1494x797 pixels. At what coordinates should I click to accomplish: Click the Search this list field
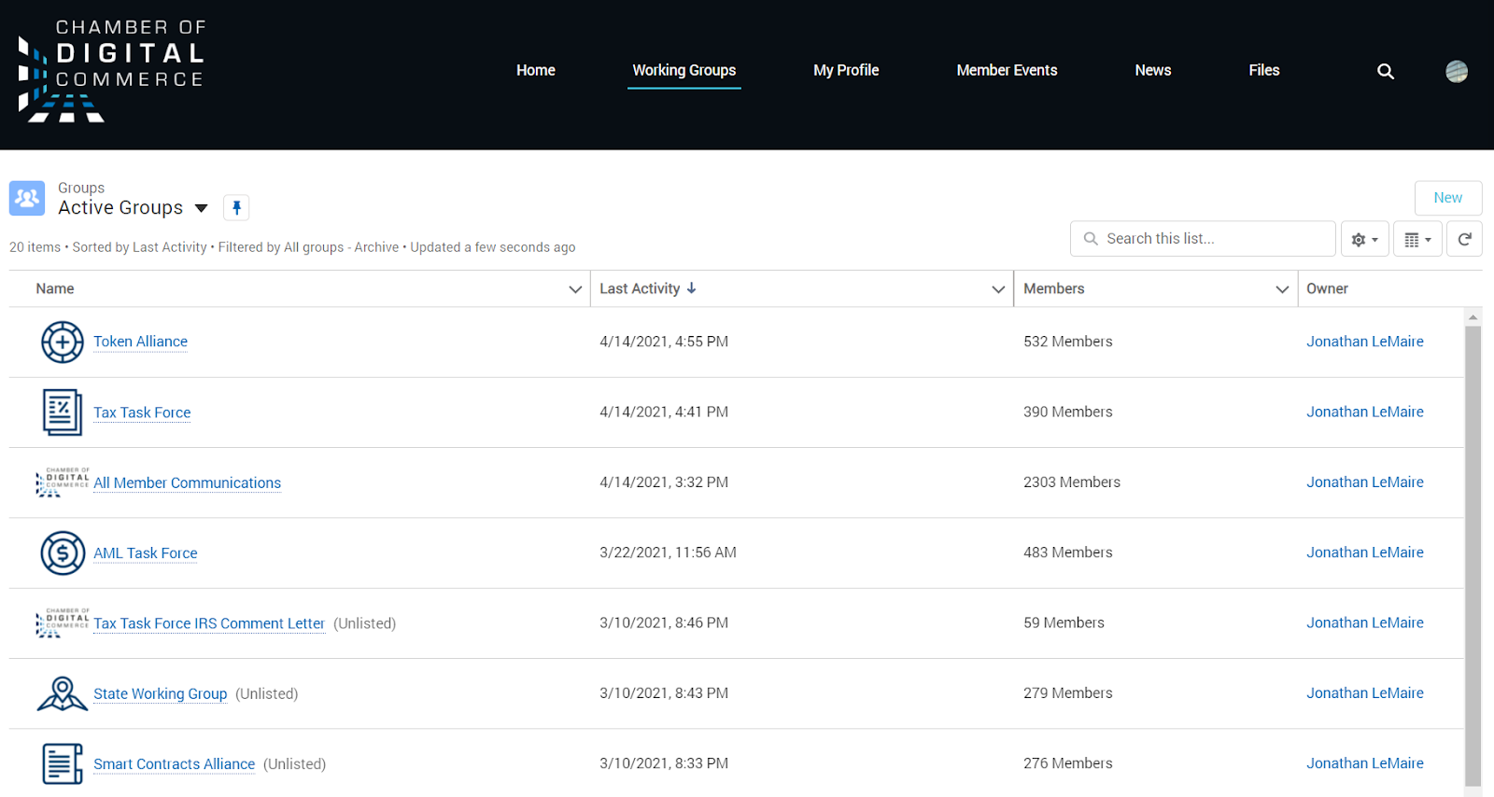click(1203, 239)
